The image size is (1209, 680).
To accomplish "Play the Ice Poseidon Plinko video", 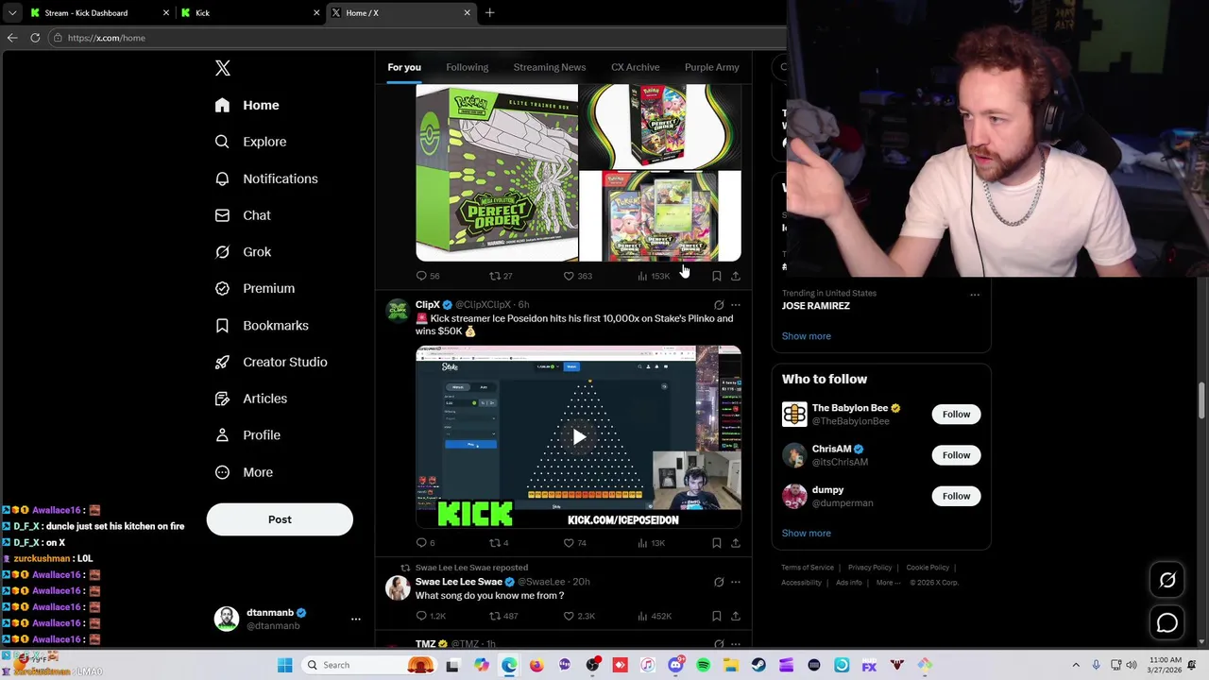I will (579, 436).
